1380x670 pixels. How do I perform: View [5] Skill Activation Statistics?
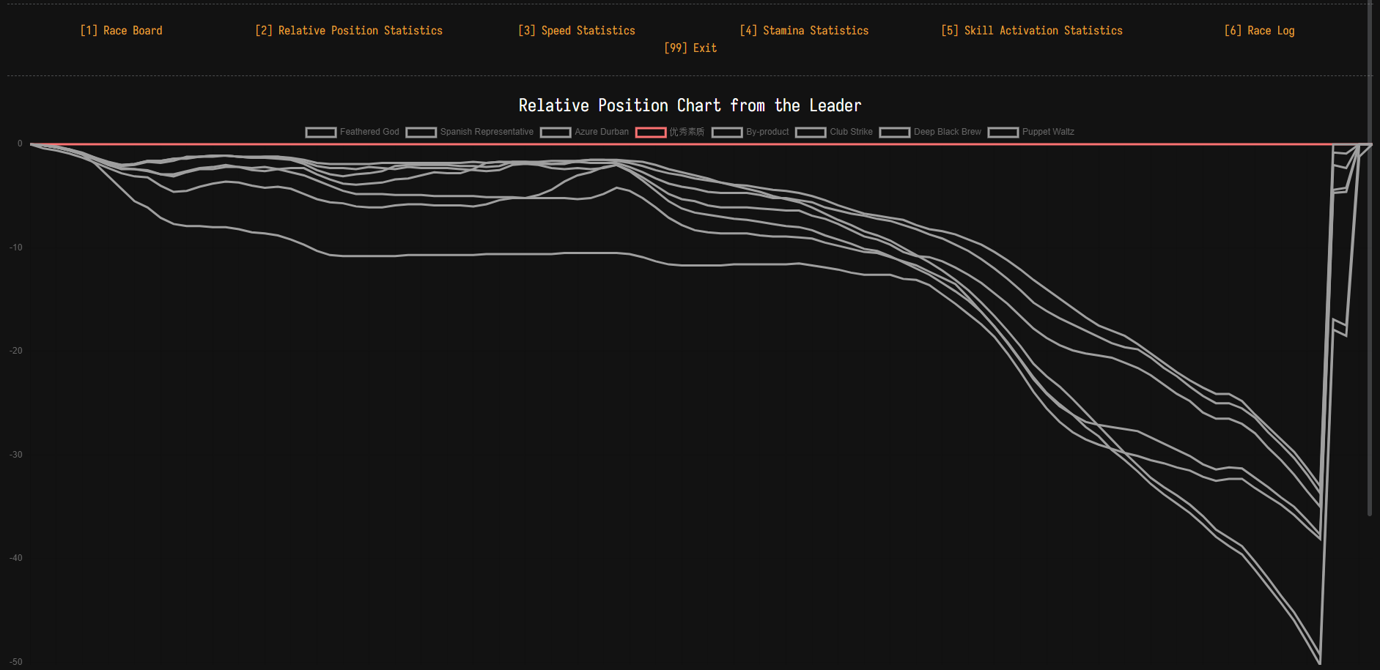click(1032, 31)
